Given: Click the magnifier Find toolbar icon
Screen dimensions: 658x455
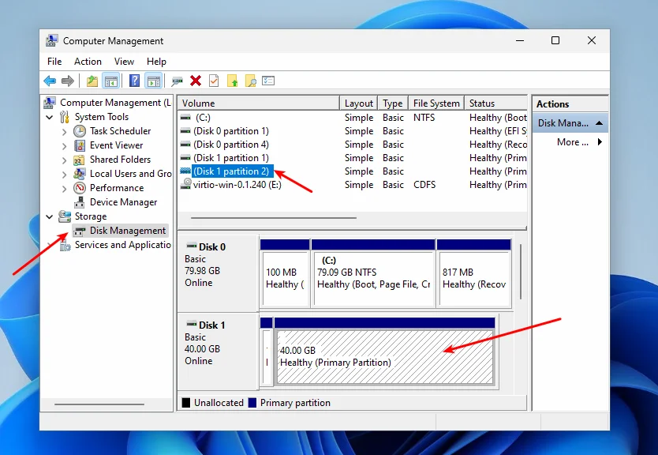Looking at the screenshot, I should (x=250, y=81).
